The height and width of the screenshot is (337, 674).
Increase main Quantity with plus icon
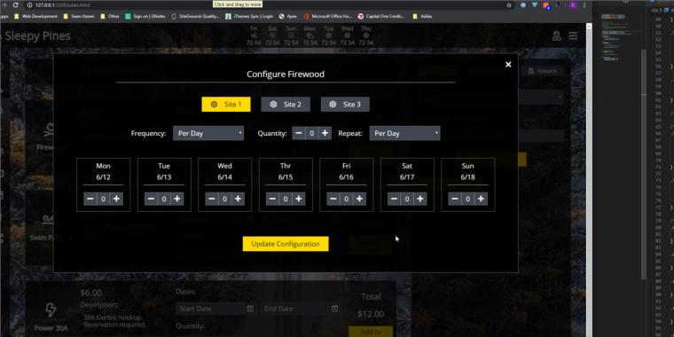(x=325, y=133)
